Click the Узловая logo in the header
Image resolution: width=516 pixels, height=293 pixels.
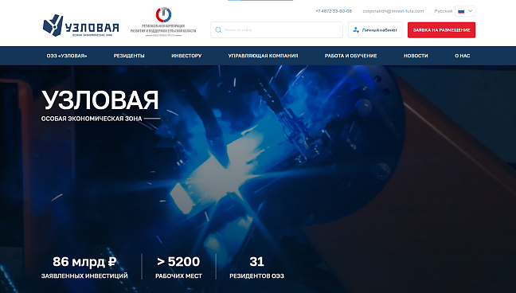pos(80,25)
